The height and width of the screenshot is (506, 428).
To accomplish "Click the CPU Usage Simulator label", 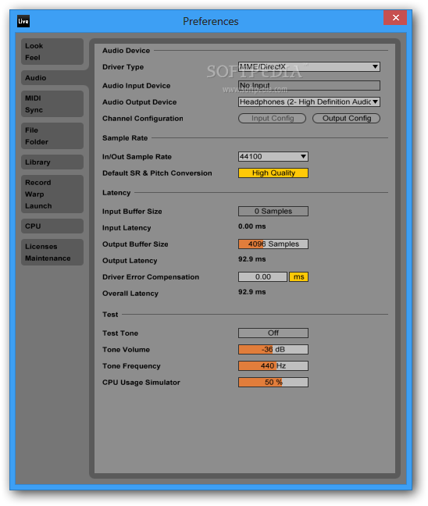I will point(141,383).
